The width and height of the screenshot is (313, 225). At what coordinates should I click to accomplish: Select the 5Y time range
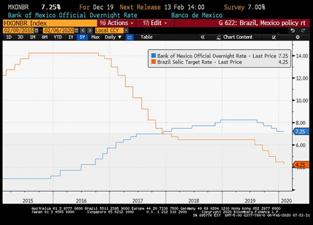pyautogui.click(x=82, y=37)
